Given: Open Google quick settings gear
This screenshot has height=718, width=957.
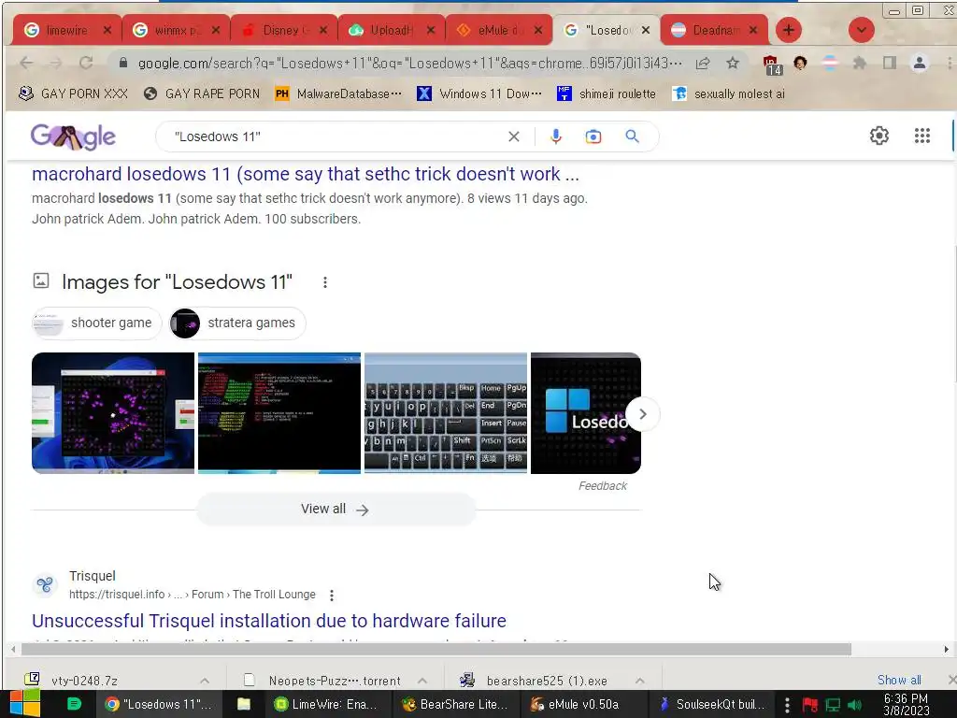Looking at the screenshot, I should (878, 136).
